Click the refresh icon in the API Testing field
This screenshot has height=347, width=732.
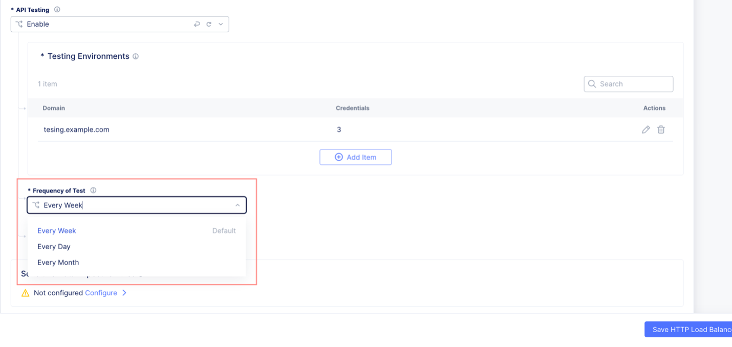tap(209, 24)
